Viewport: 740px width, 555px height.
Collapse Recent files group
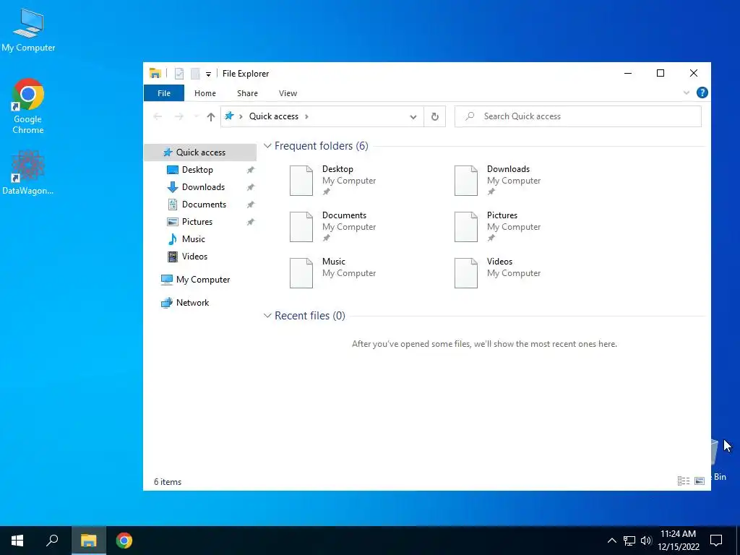267,315
